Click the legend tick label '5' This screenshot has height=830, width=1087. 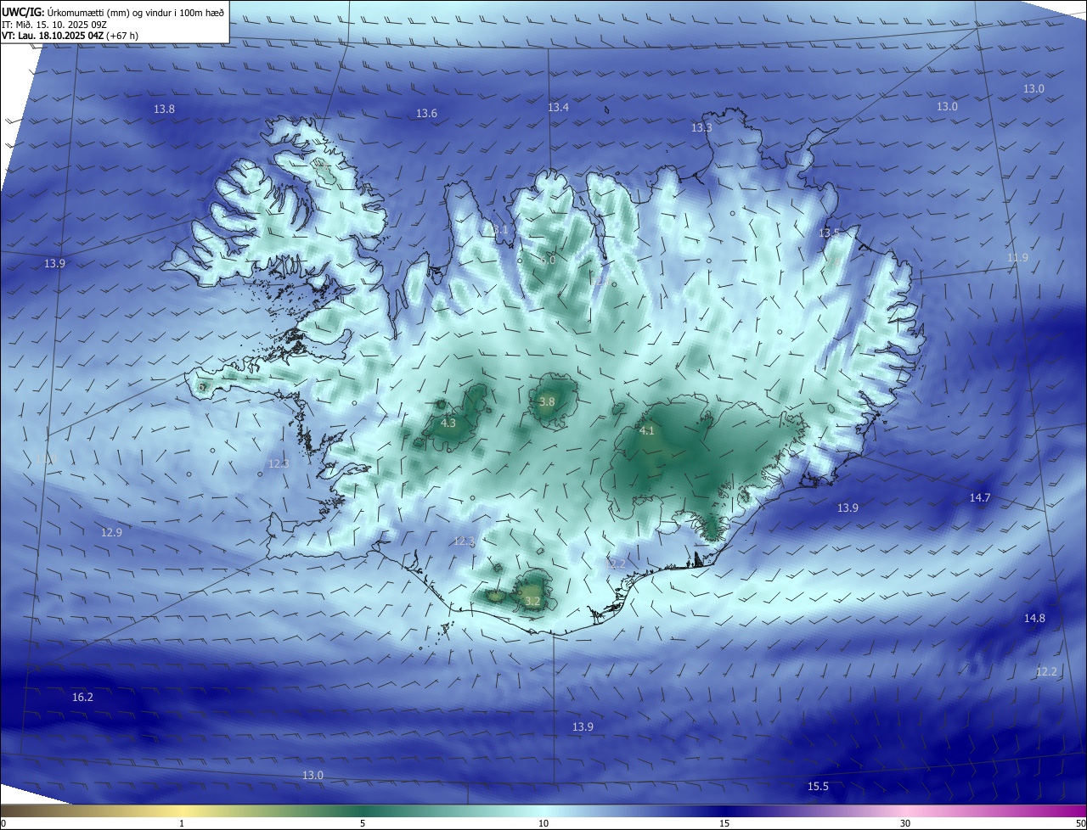tap(363, 823)
